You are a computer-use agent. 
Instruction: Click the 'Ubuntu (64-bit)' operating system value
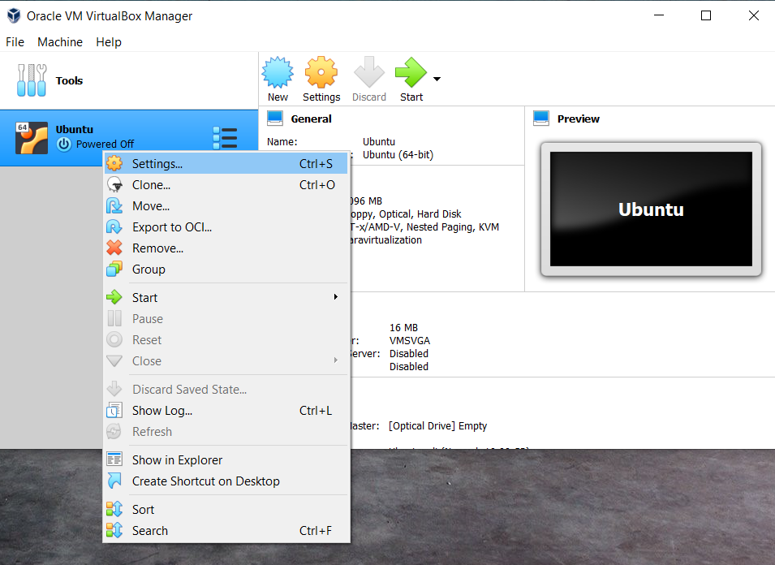(398, 155)
